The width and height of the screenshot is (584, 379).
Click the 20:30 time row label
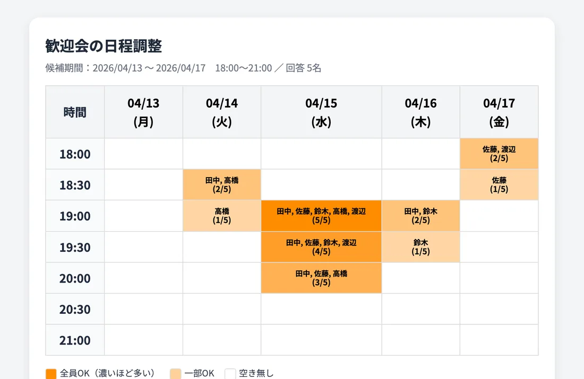click(x=75, y=309)
